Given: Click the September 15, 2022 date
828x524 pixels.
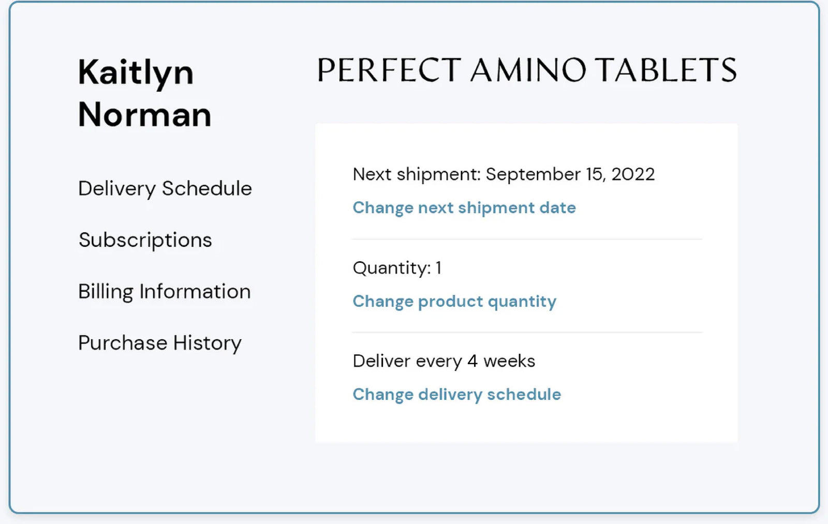Looking at the screenshot, I should (570, 174).
